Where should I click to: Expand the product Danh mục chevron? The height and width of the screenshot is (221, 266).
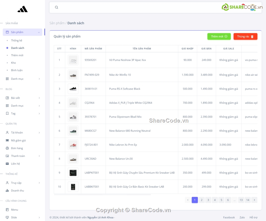39,79
